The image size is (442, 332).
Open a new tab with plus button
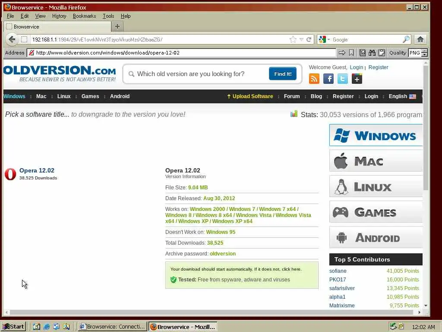[x=117, y=26]
